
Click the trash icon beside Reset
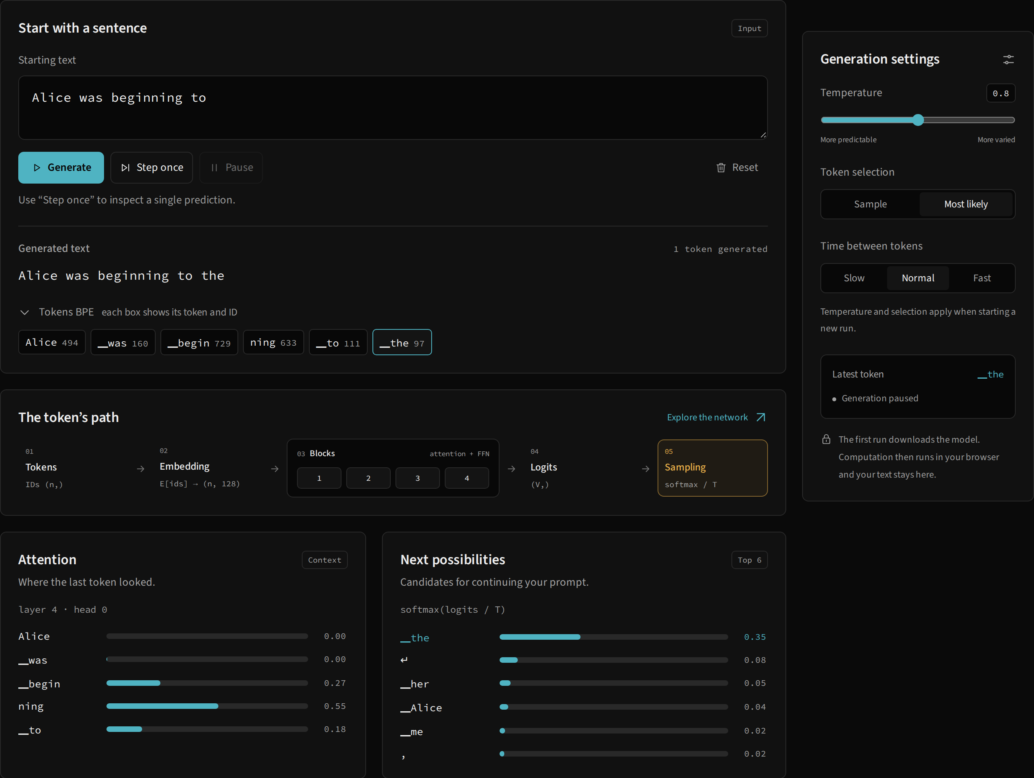(721, 168)
